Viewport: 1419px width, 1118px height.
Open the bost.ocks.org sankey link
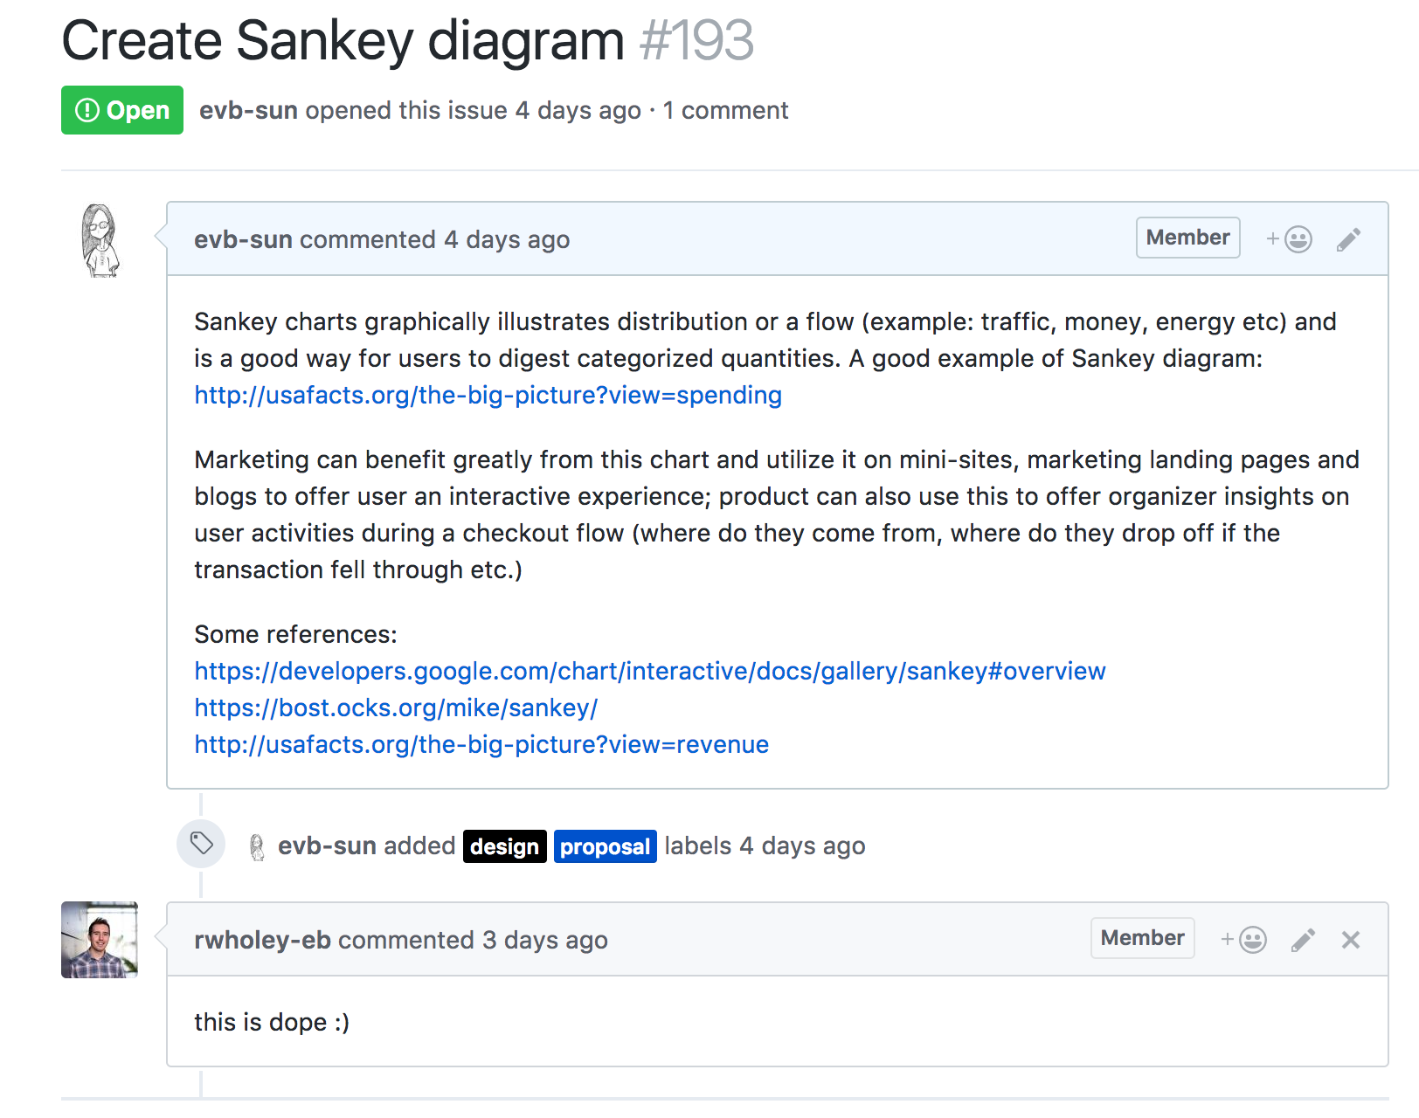[396, 707]
